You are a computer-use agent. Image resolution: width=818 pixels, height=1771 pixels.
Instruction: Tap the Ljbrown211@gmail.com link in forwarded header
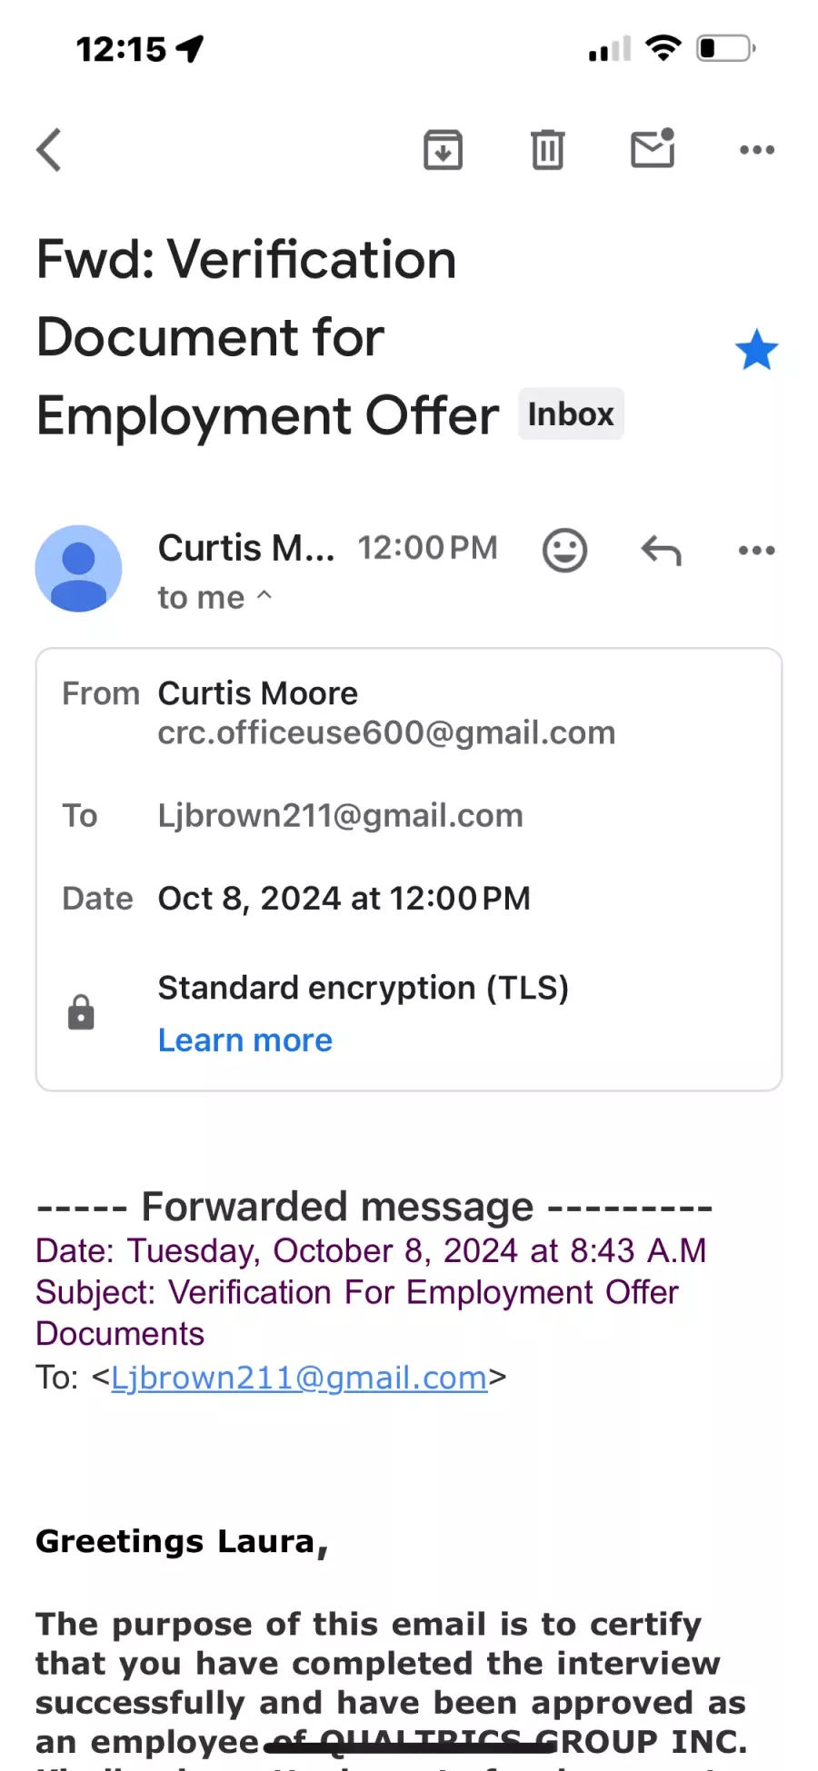[299, 1378]
